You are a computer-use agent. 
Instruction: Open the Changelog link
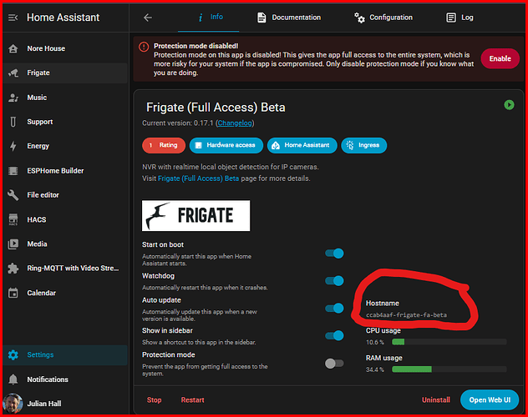click(235, 123)
